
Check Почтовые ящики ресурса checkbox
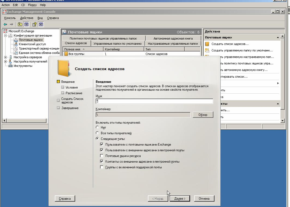(102, 156)
